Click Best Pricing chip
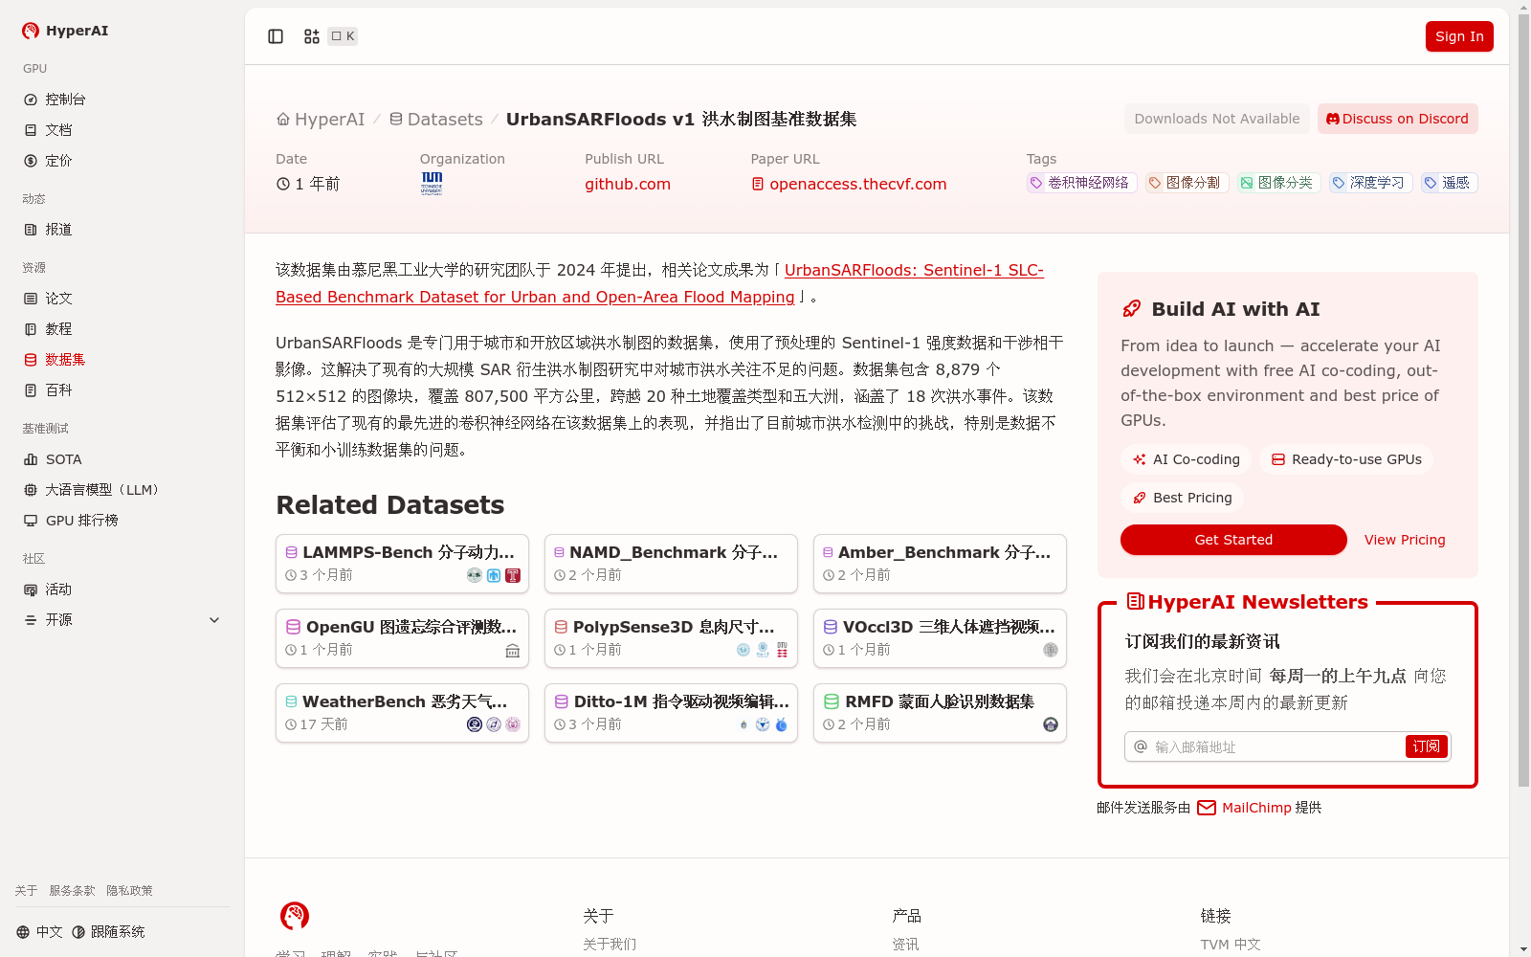 (x=1182, y=498)
